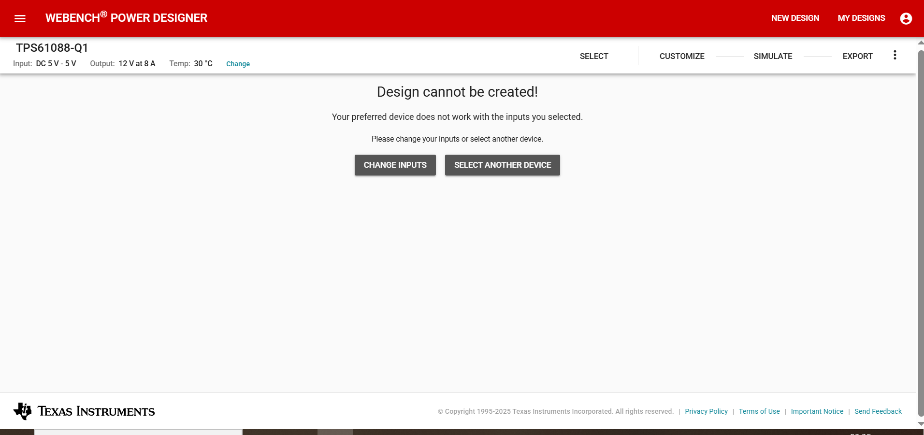This screenshot has width=924, height=435.
Task: Go to the SIMULATE step
Action: pyautogui.click(x=773, y=56)
